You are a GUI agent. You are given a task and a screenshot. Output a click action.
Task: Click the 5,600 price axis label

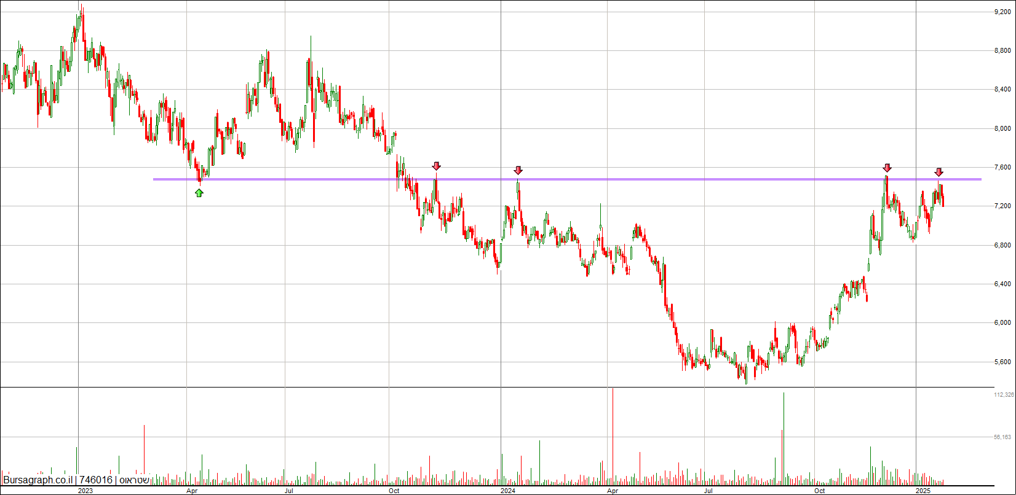point(1002,362)
